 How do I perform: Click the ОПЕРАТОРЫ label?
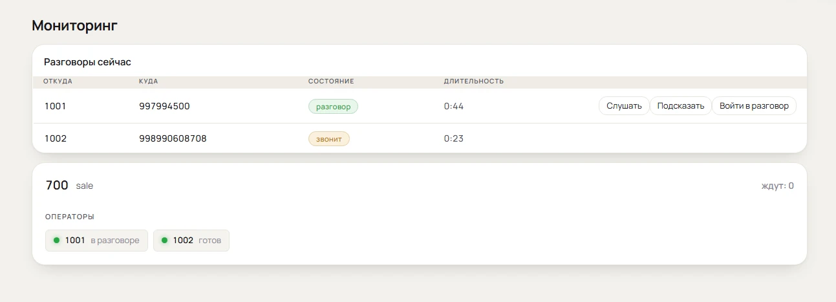(x=70, y=217)
